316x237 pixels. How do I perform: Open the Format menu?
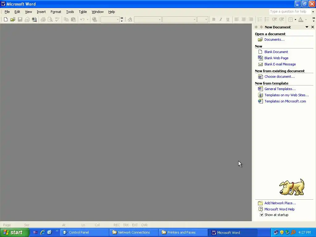point(56,12)
